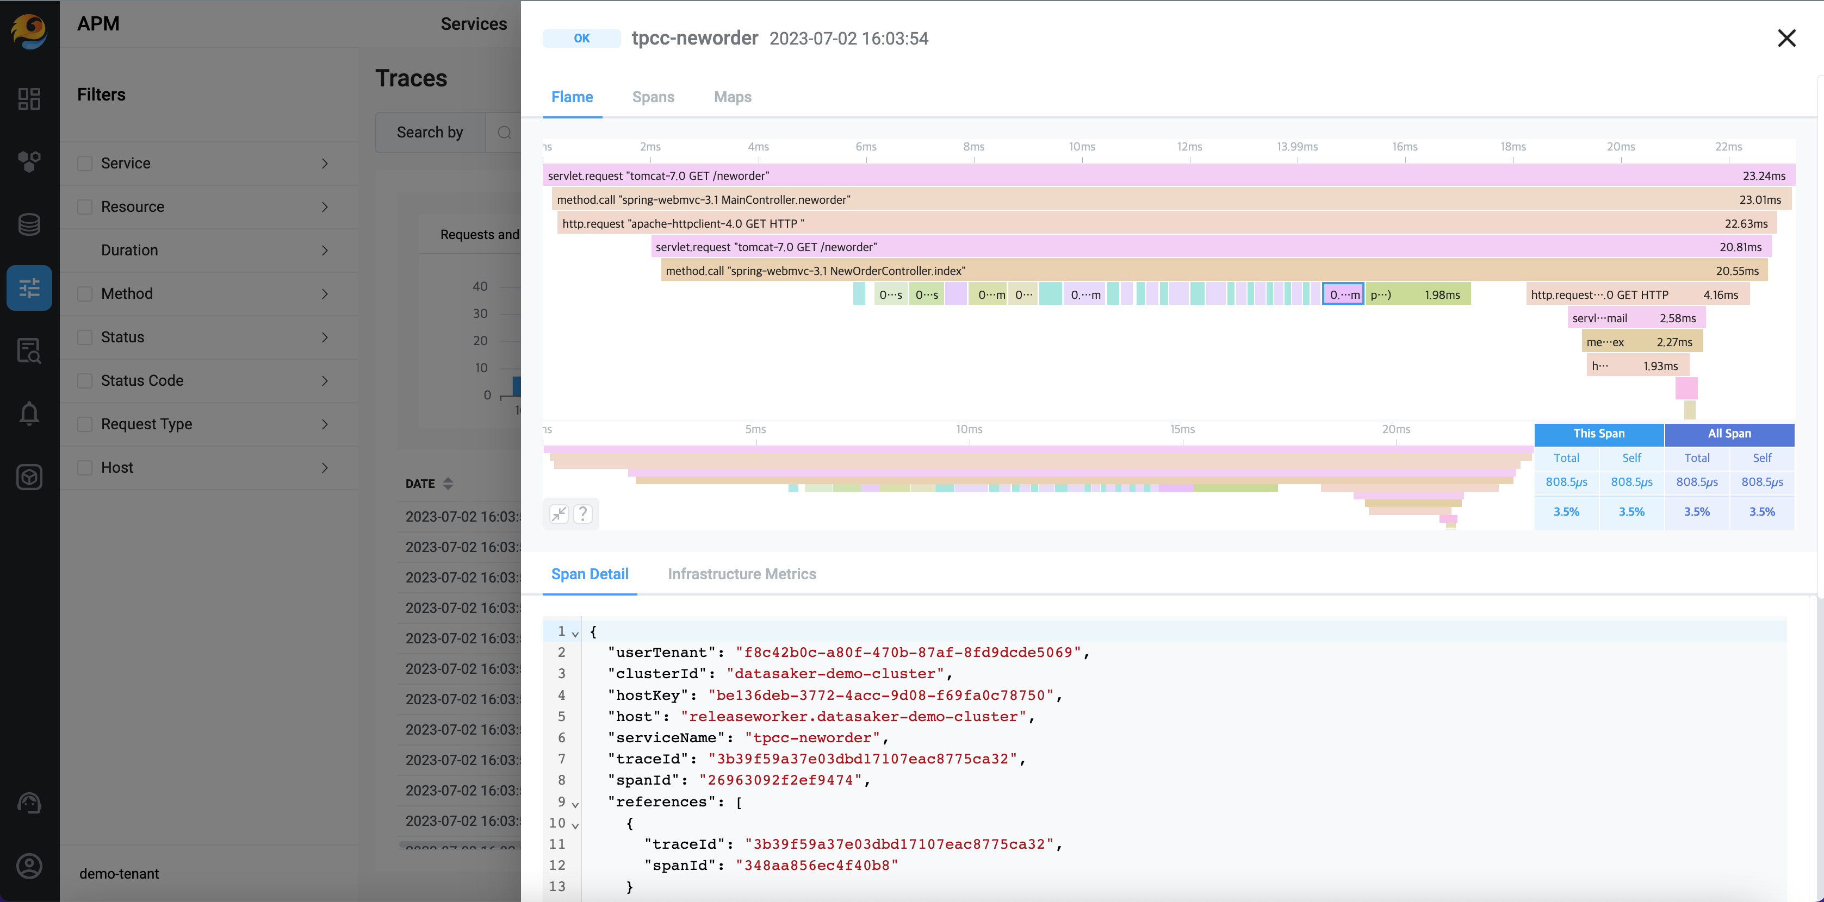Click the demo-tenant label

119,874
